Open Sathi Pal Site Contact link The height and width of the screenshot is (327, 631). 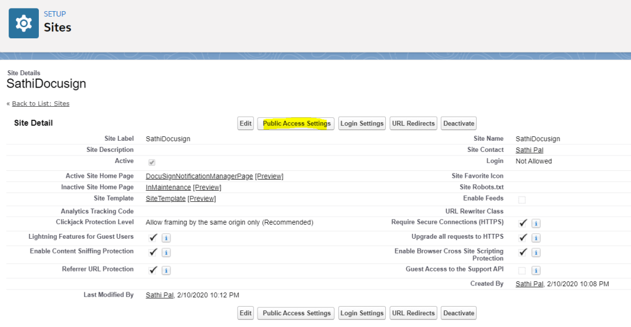click(x=529, y=150)
